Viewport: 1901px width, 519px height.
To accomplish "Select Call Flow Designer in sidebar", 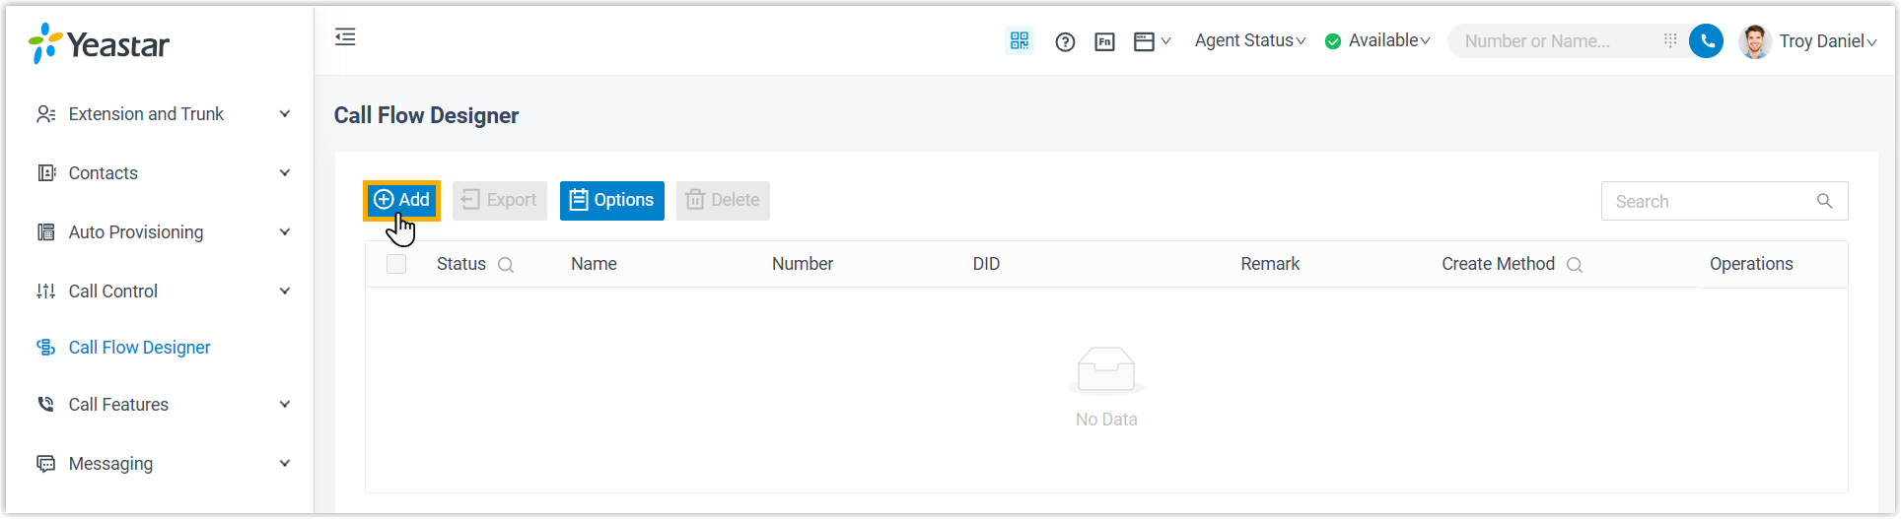I will 139,348.
